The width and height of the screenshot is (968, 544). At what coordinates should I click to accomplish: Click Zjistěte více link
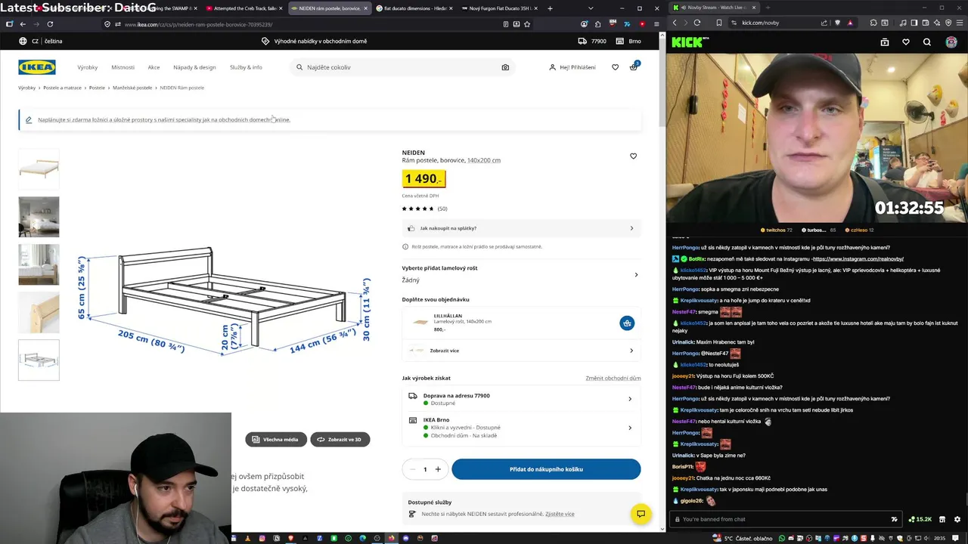pyautogui.click(x=560, y=514)
